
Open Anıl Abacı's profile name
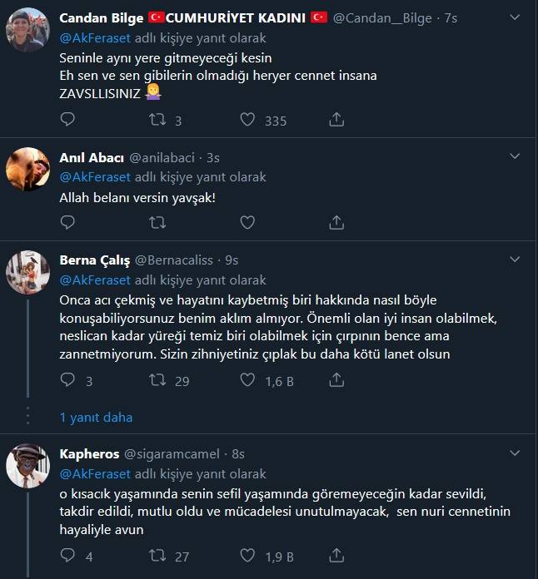(92, 158)
